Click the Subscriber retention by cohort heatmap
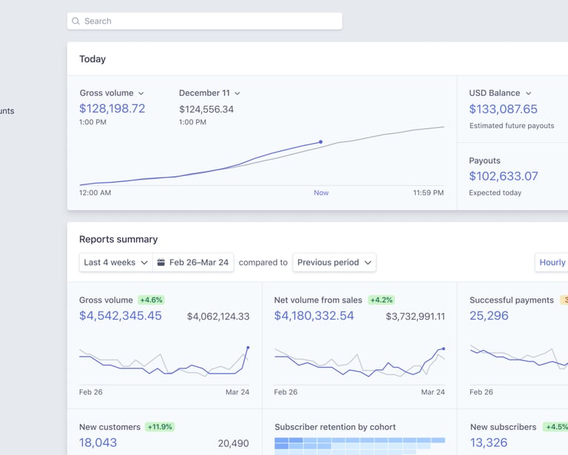 (x=353, y=444)
